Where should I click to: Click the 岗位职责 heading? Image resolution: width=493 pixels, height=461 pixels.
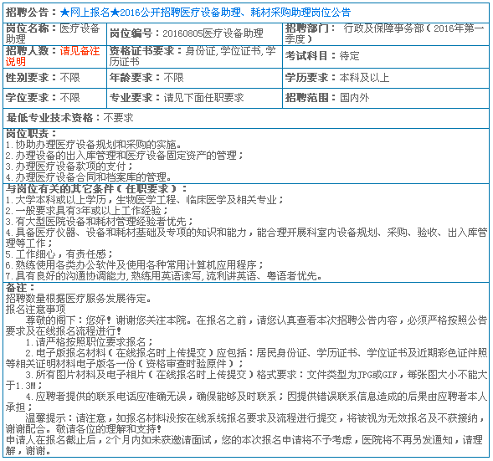click(31, 134)
